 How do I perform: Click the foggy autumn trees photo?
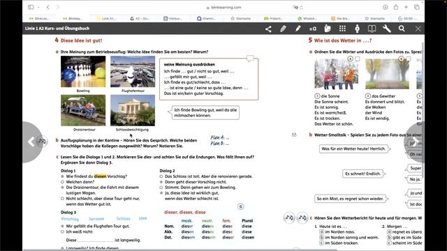pyautogui.click(x=387, y=74)
